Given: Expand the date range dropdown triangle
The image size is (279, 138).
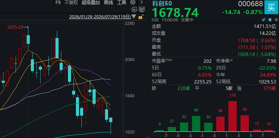Looking at the screenshot, I should click(134, 17).
